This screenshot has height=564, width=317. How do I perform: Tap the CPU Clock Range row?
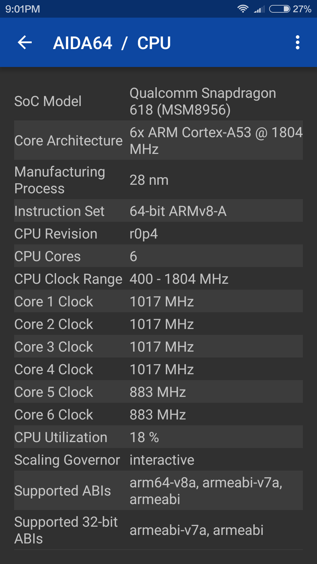(x=158, y=278)
